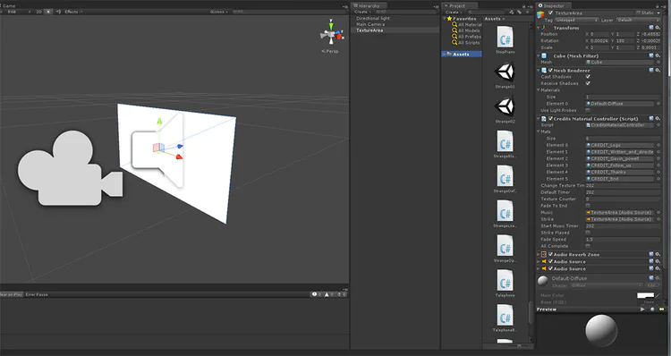Toggle the Static checkbox
The width and height of the screenshot is (671, 356).
click(639, 13)
